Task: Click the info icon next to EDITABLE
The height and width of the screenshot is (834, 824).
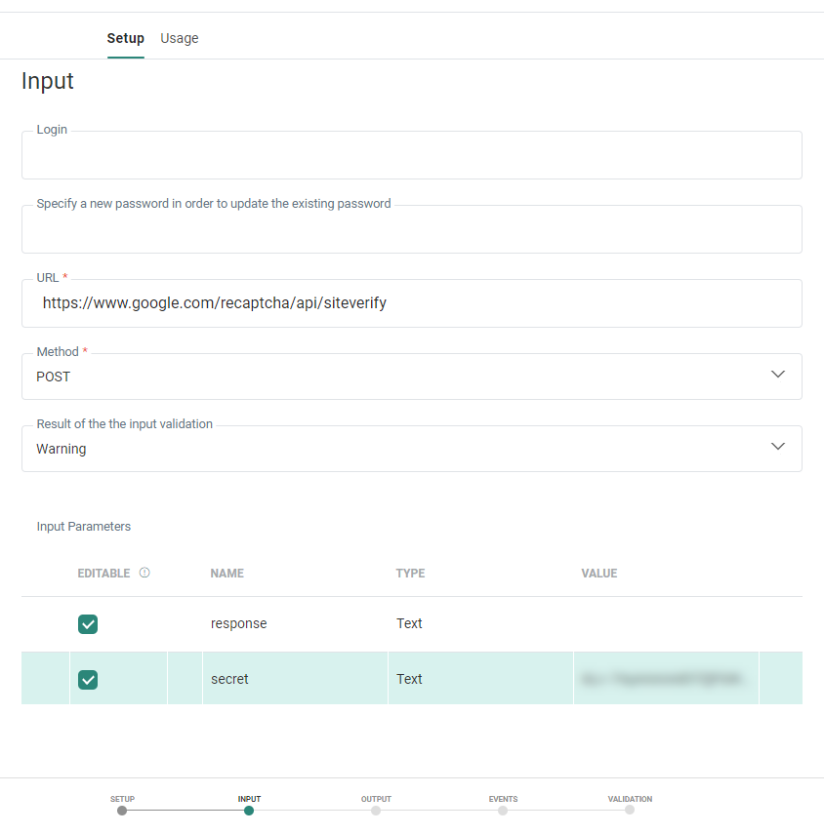Action: tap(144, 573)
